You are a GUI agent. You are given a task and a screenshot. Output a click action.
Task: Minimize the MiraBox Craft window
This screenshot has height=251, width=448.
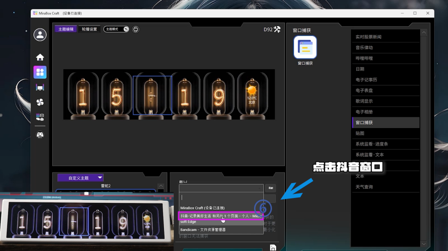tap(402, 13)
